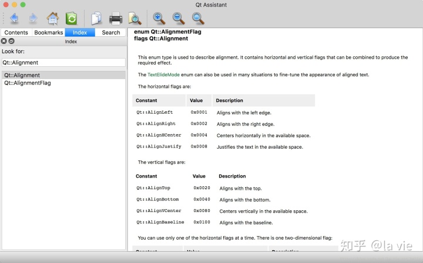Reset zoom with the plain magnifier icon

tap(198, 18)
